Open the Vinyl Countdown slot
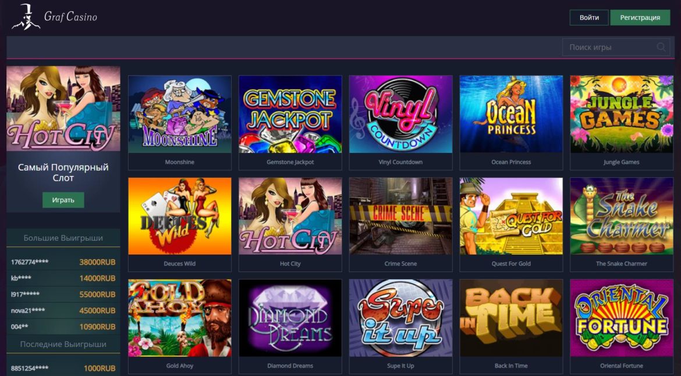Screen dimensions: 681x376 pos(400,114)
